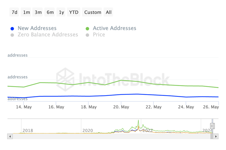Select the 6m time range
This screenshot has width=226, height=150.
click(x=50, y=12)
